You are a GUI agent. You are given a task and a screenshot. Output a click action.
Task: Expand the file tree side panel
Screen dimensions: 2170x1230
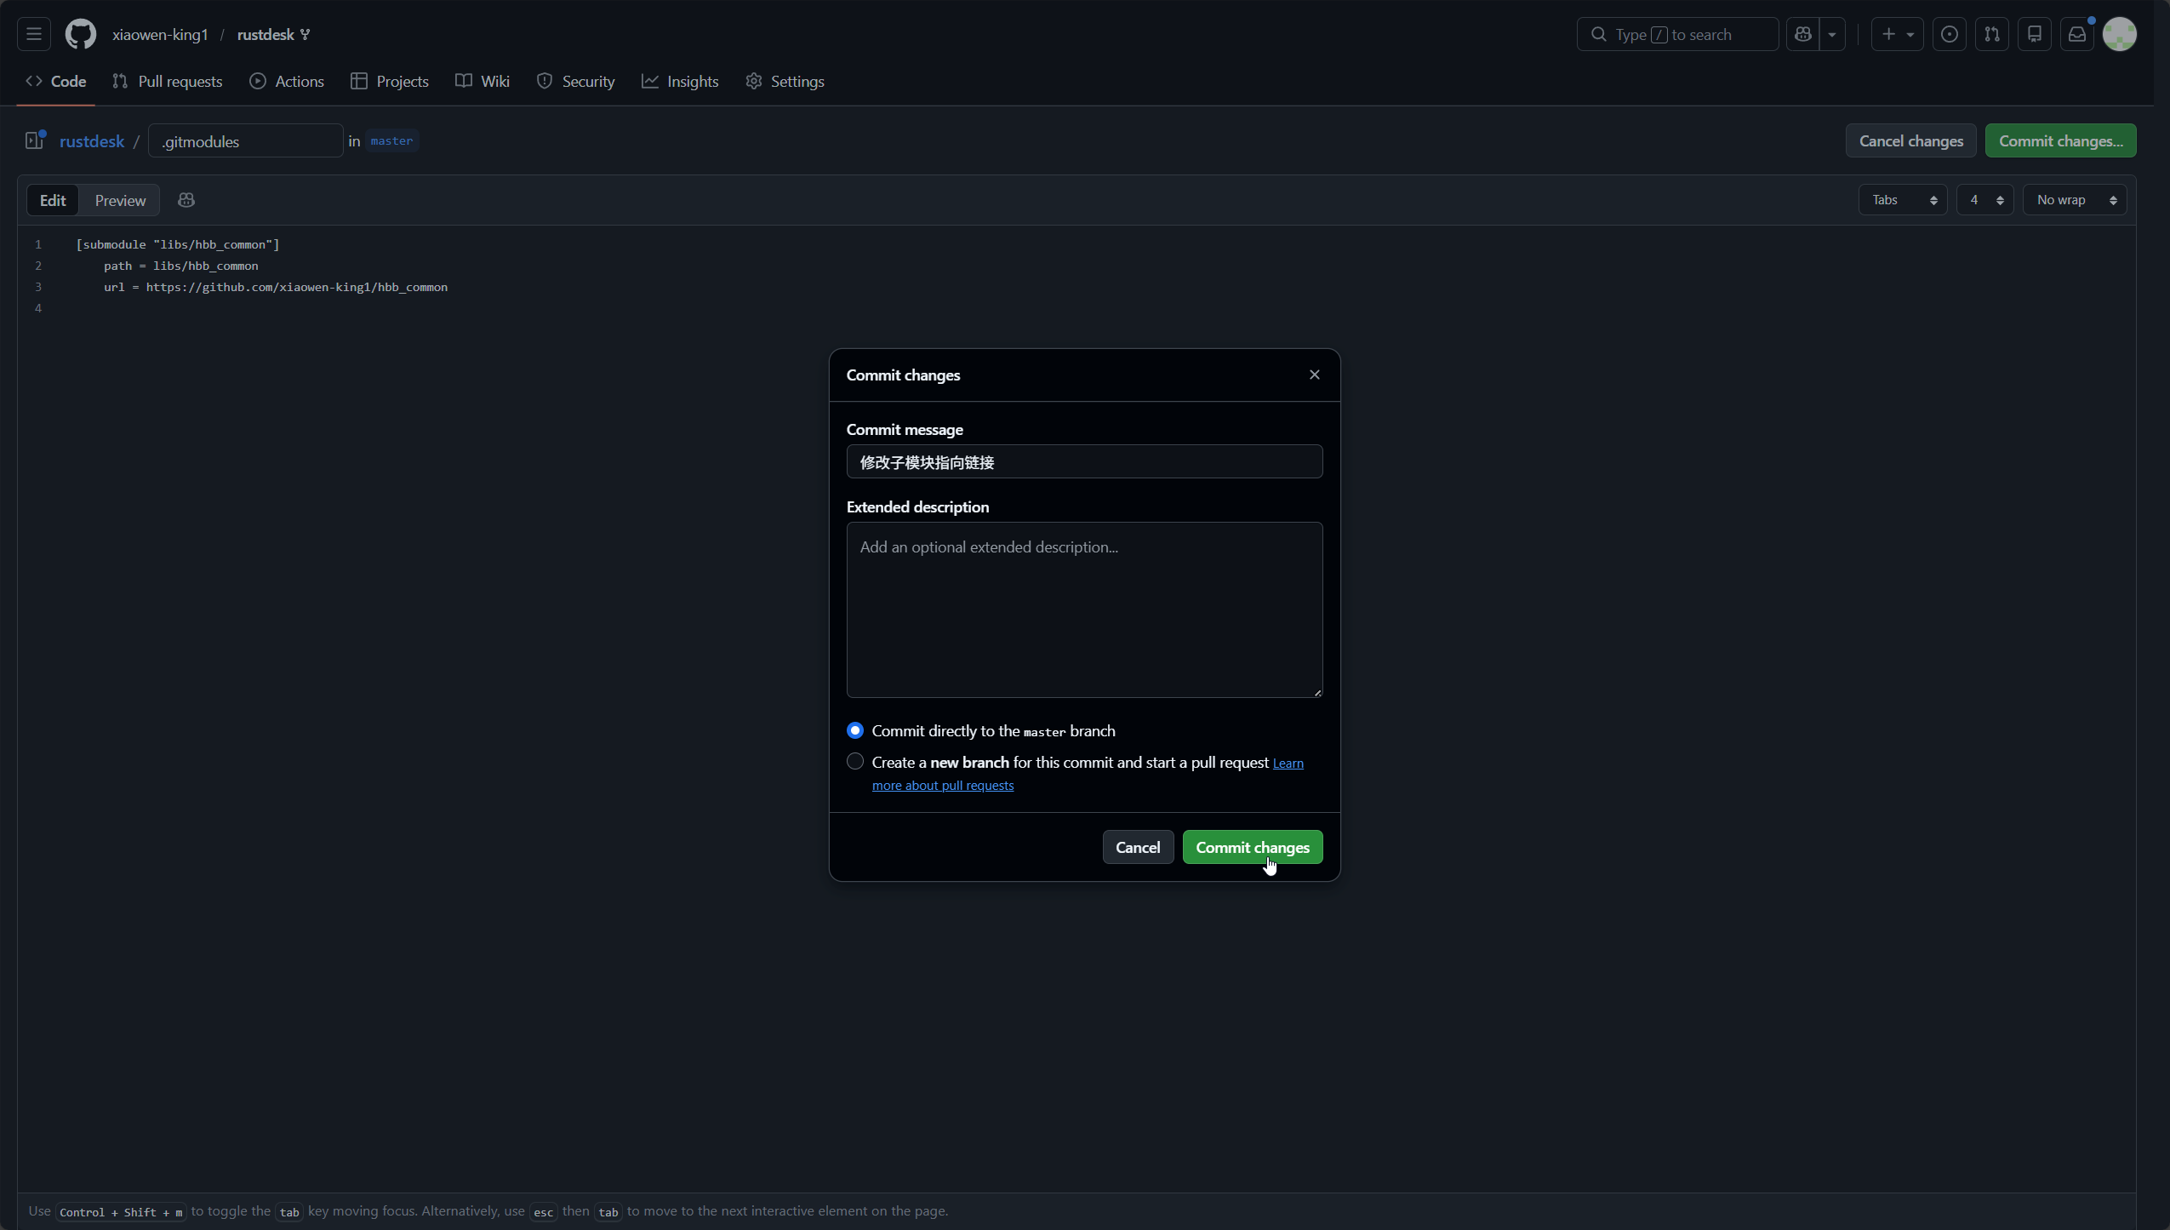tap(34, 140)
